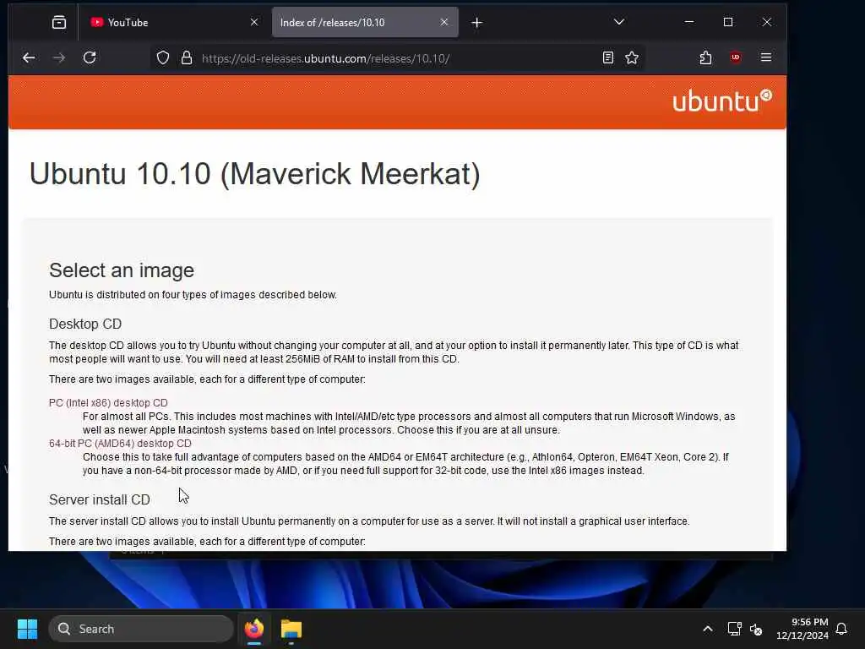Switch to the YouTube tab

(x=174, y=23)
